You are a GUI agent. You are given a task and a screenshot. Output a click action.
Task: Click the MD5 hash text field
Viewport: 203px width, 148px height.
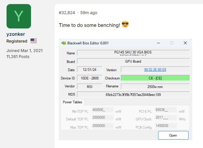tap(133, 95)
